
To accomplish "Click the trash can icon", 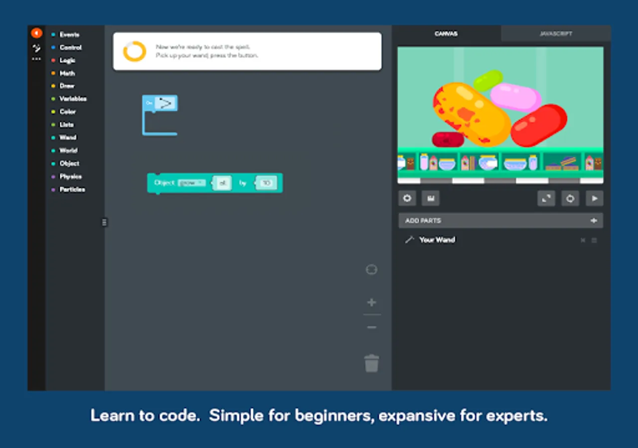I will pyautogui.click(x=371, y=363).
